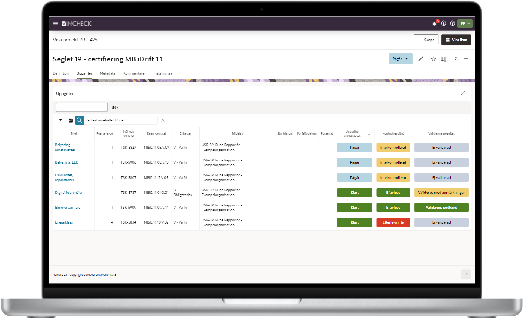The image size is (523, 319).
Task: Open the Energiklass task link
Action: [x=64, y=222]
